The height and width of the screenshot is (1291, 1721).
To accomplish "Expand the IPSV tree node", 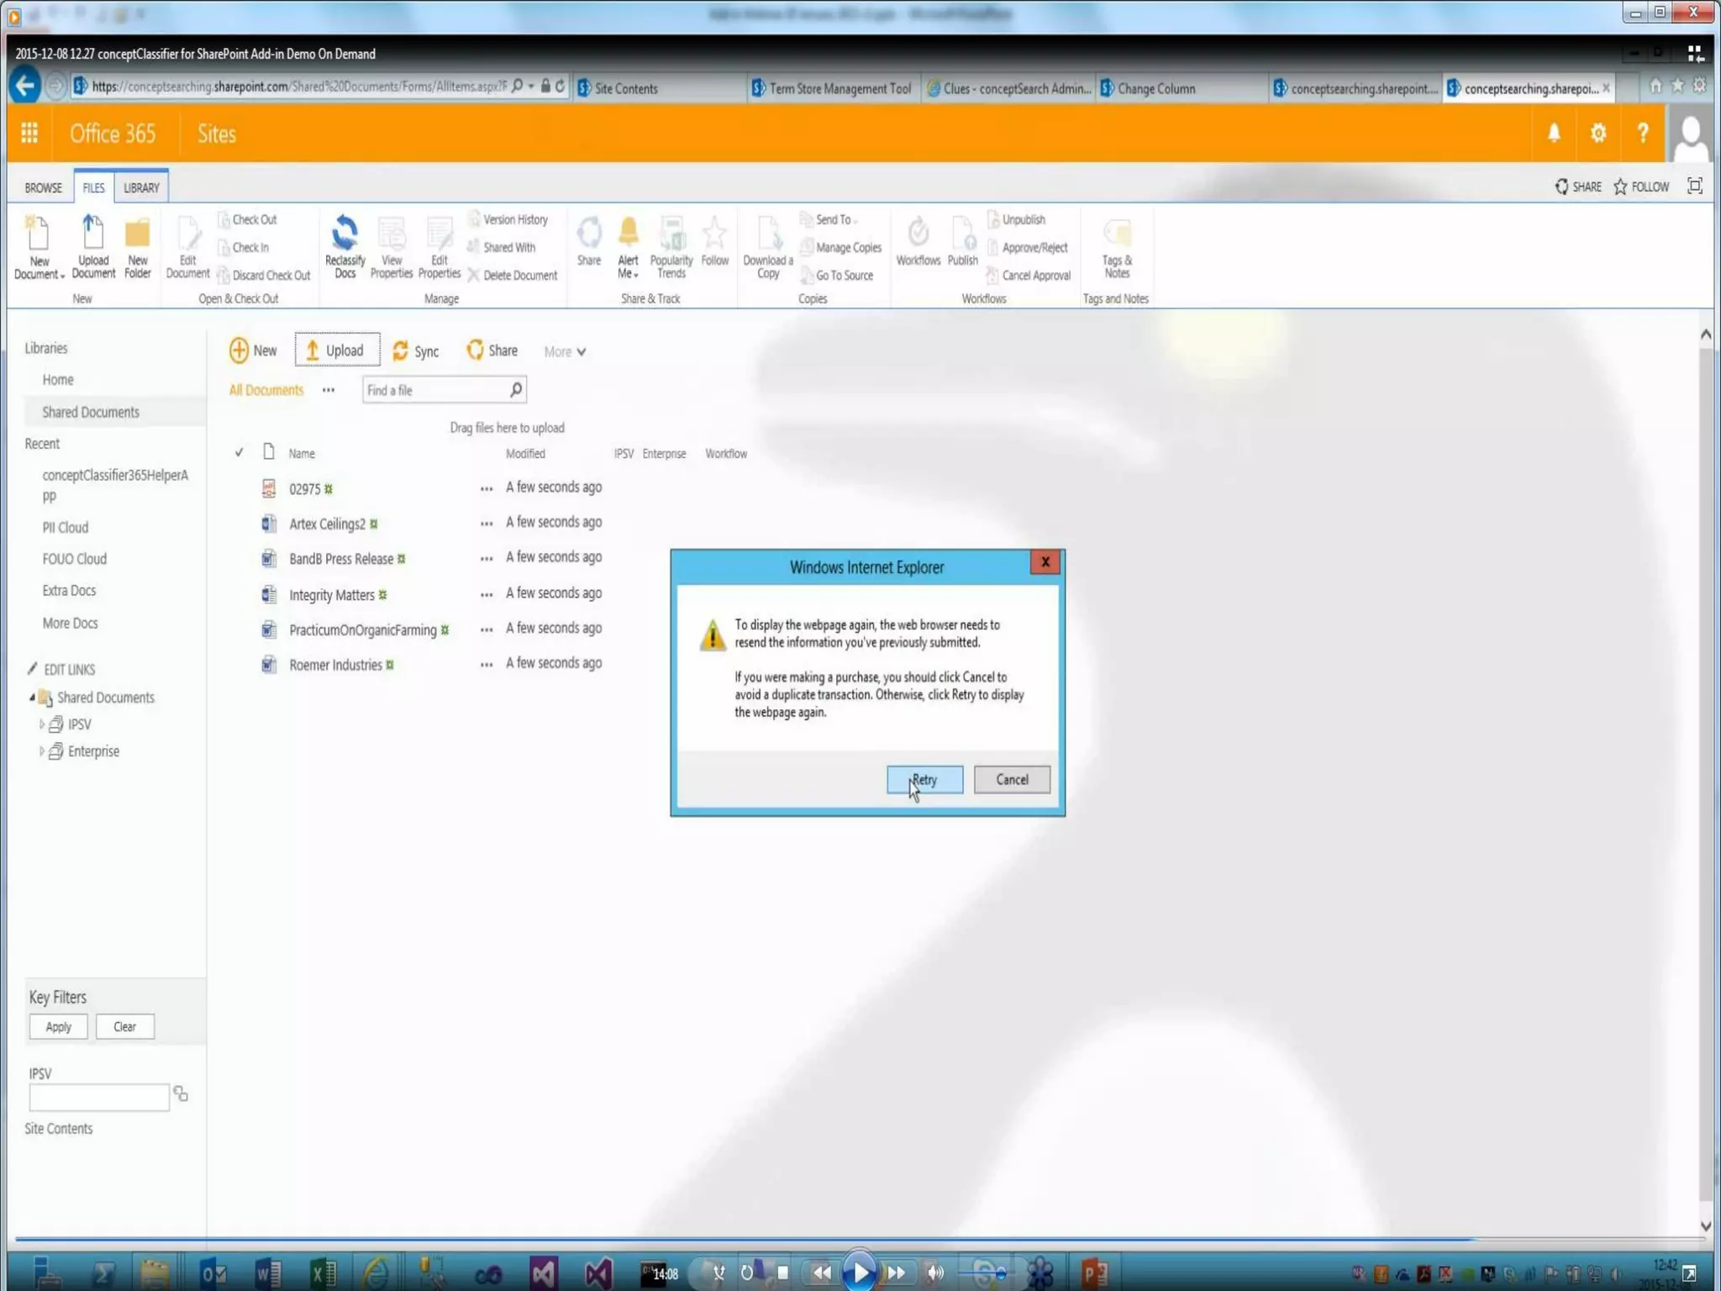I will [x=41, y=724].
